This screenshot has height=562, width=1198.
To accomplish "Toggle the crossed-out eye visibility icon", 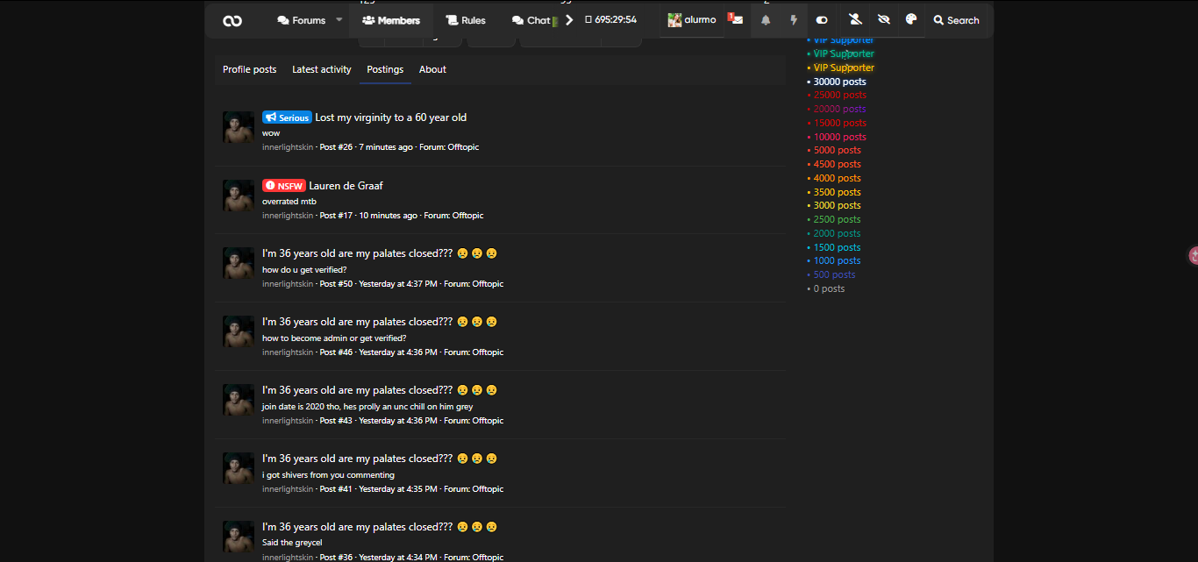I will click(884, 20).
